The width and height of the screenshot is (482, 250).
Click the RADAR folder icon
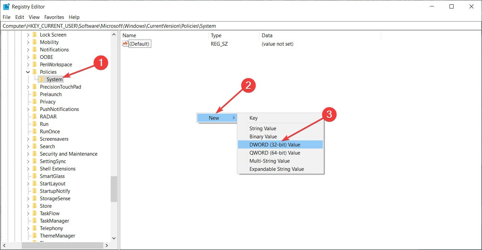35,116
